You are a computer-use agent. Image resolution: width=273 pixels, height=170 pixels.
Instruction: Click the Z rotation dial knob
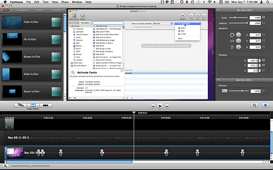click(239, 35)
